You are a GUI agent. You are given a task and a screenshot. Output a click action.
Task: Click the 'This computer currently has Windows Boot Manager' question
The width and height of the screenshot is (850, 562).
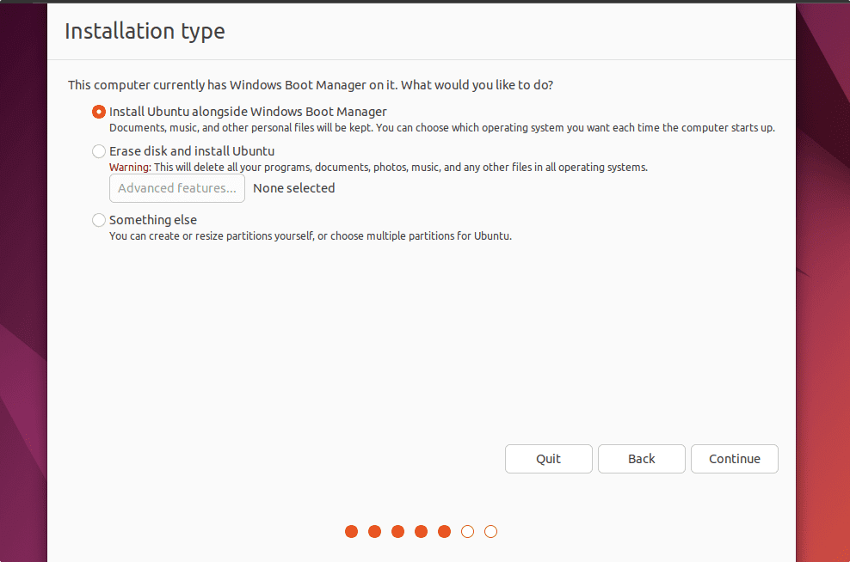[x=310, y=85]
